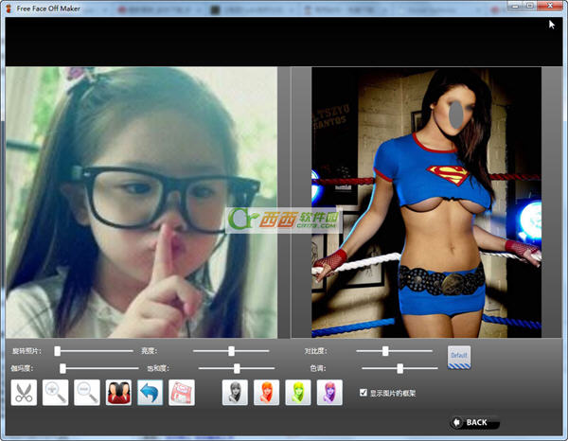Click the blue undo arrow icon
568x441 pixels.
(x=150, y=393)
